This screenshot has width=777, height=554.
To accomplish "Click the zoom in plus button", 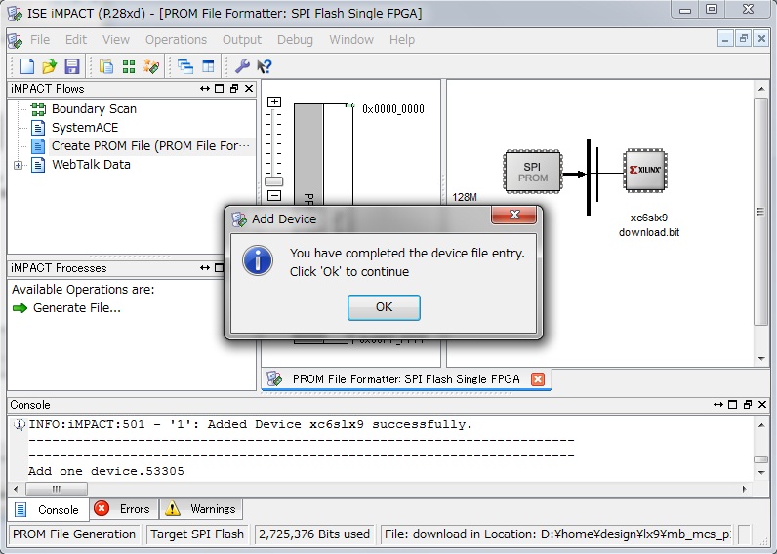I will click(274, 102).
